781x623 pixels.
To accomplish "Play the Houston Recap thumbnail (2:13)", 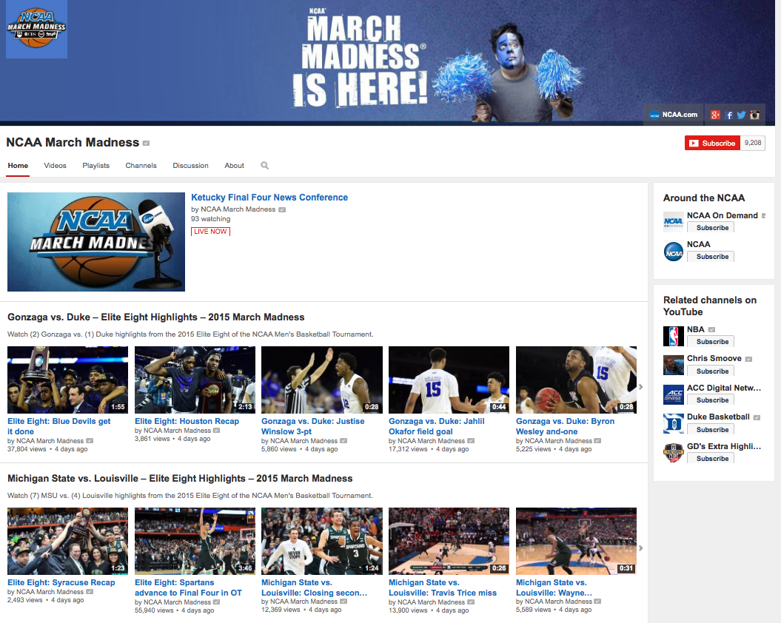I will [x=195, y=380].
